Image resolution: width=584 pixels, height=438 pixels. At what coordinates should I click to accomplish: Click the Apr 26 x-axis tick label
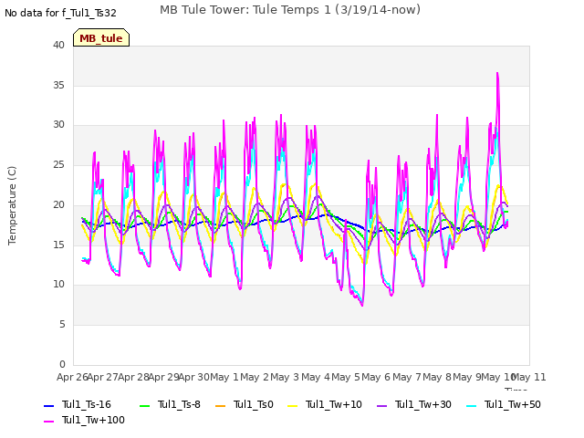[x=72, y=377]
